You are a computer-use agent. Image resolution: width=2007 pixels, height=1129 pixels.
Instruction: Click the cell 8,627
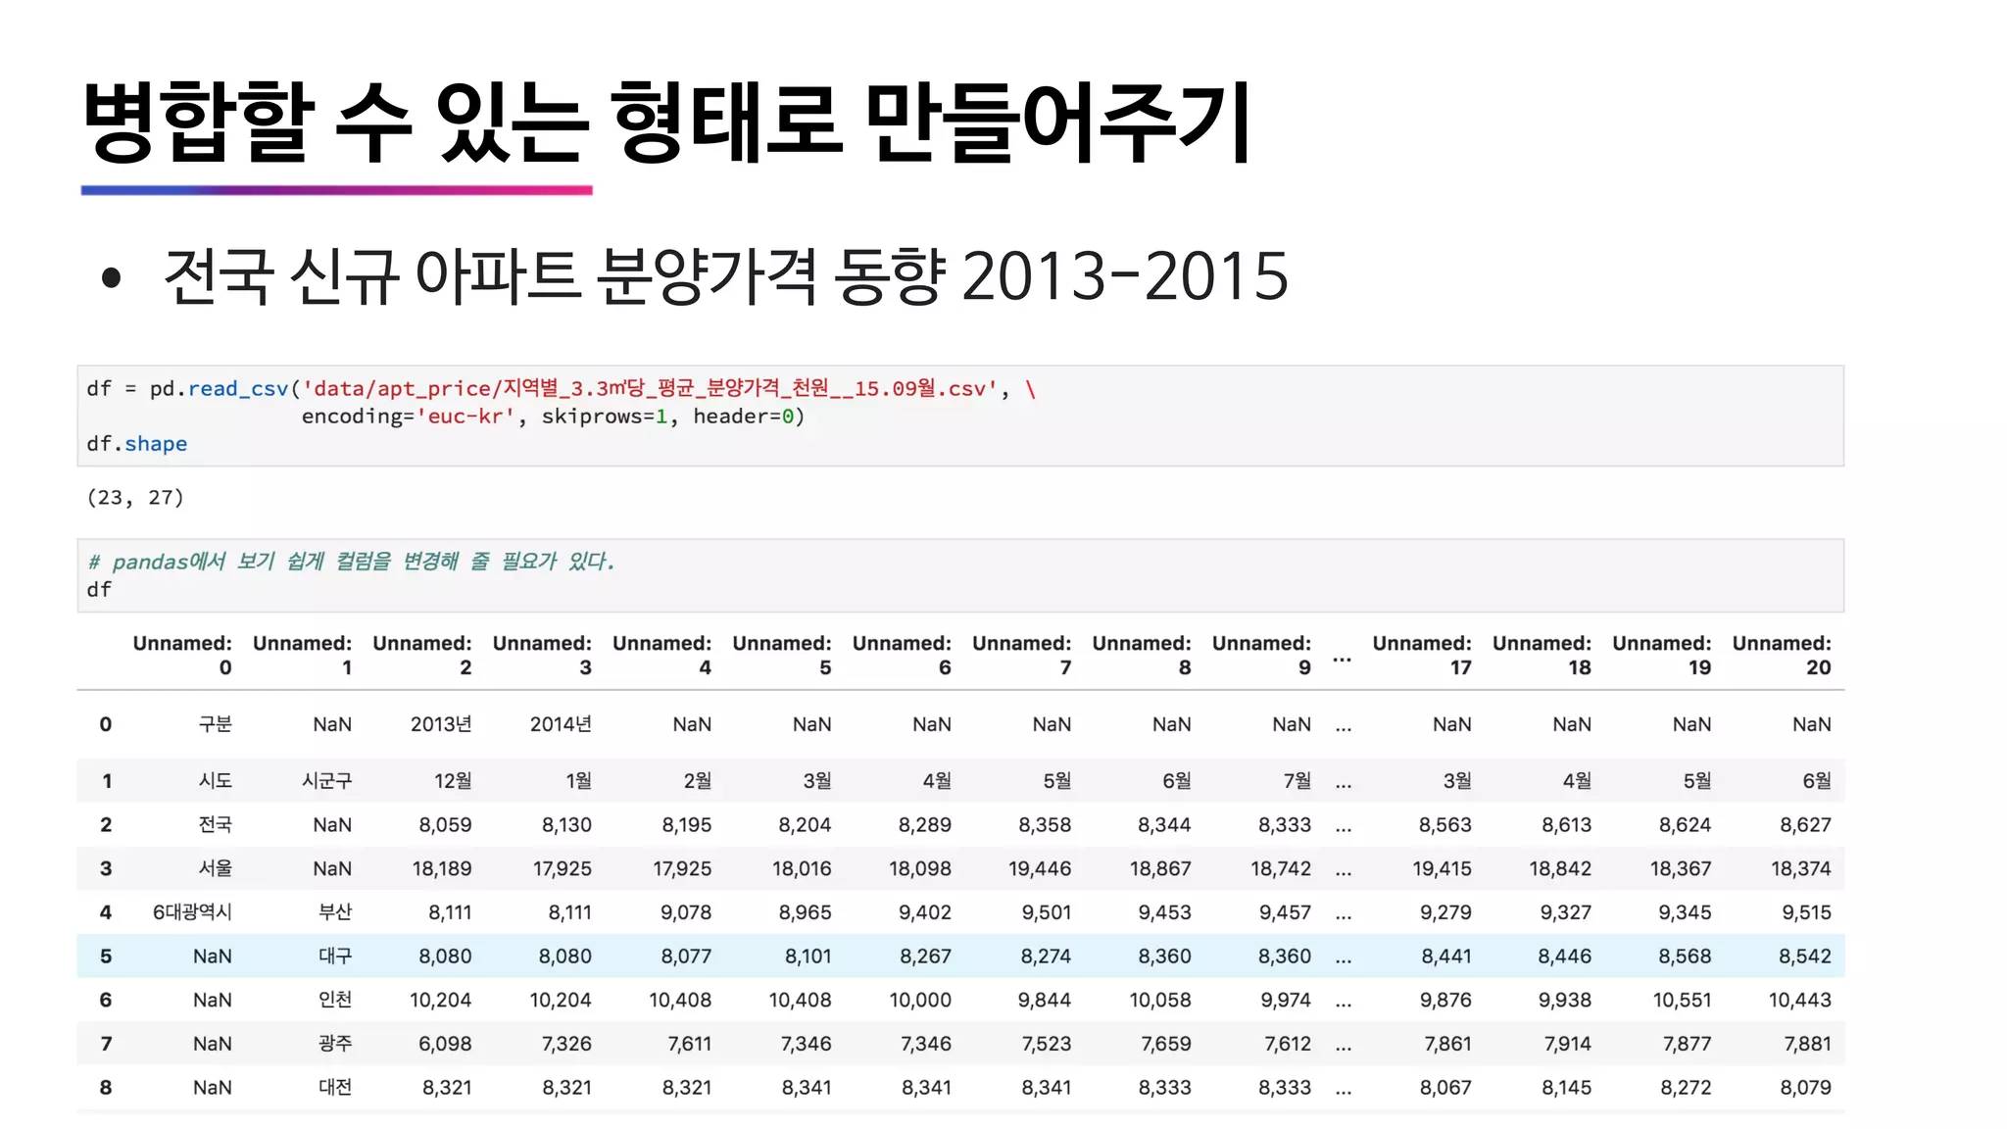pyautogui.click(x=1805, y=825)
